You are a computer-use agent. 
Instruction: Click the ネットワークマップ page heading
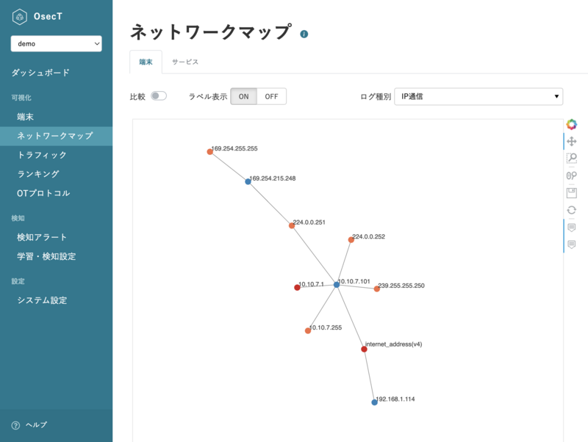[x=211, y=32]
